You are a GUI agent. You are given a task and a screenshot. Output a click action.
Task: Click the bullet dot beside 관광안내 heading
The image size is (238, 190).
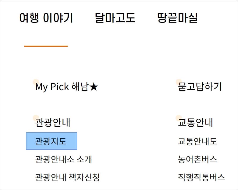[x=36, y=118]
